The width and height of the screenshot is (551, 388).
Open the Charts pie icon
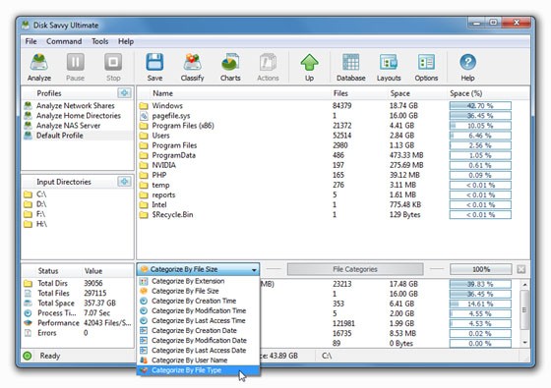(x=230, y=62)
